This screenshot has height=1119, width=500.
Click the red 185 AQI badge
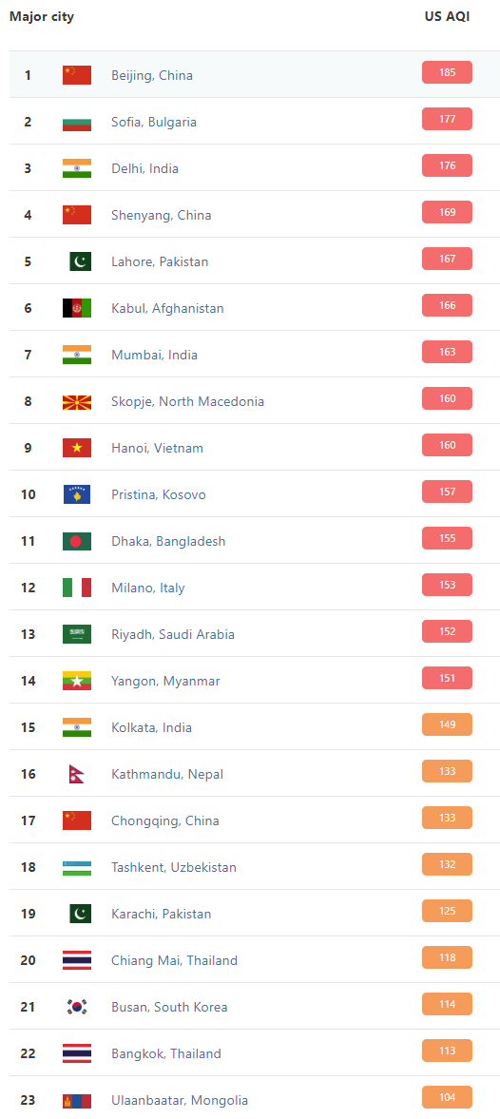point(447,73)
